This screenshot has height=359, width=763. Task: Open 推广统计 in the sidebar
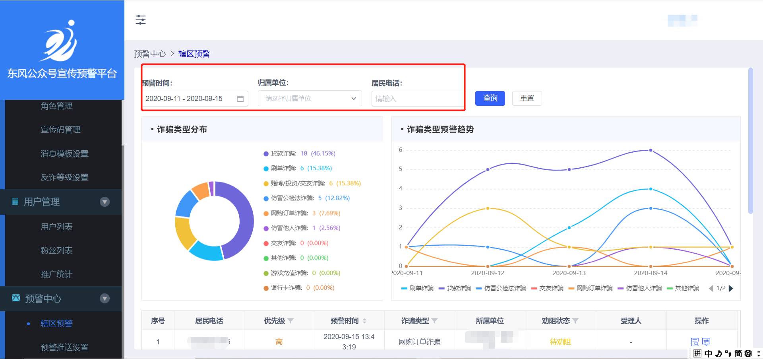[x=56, y=274]
